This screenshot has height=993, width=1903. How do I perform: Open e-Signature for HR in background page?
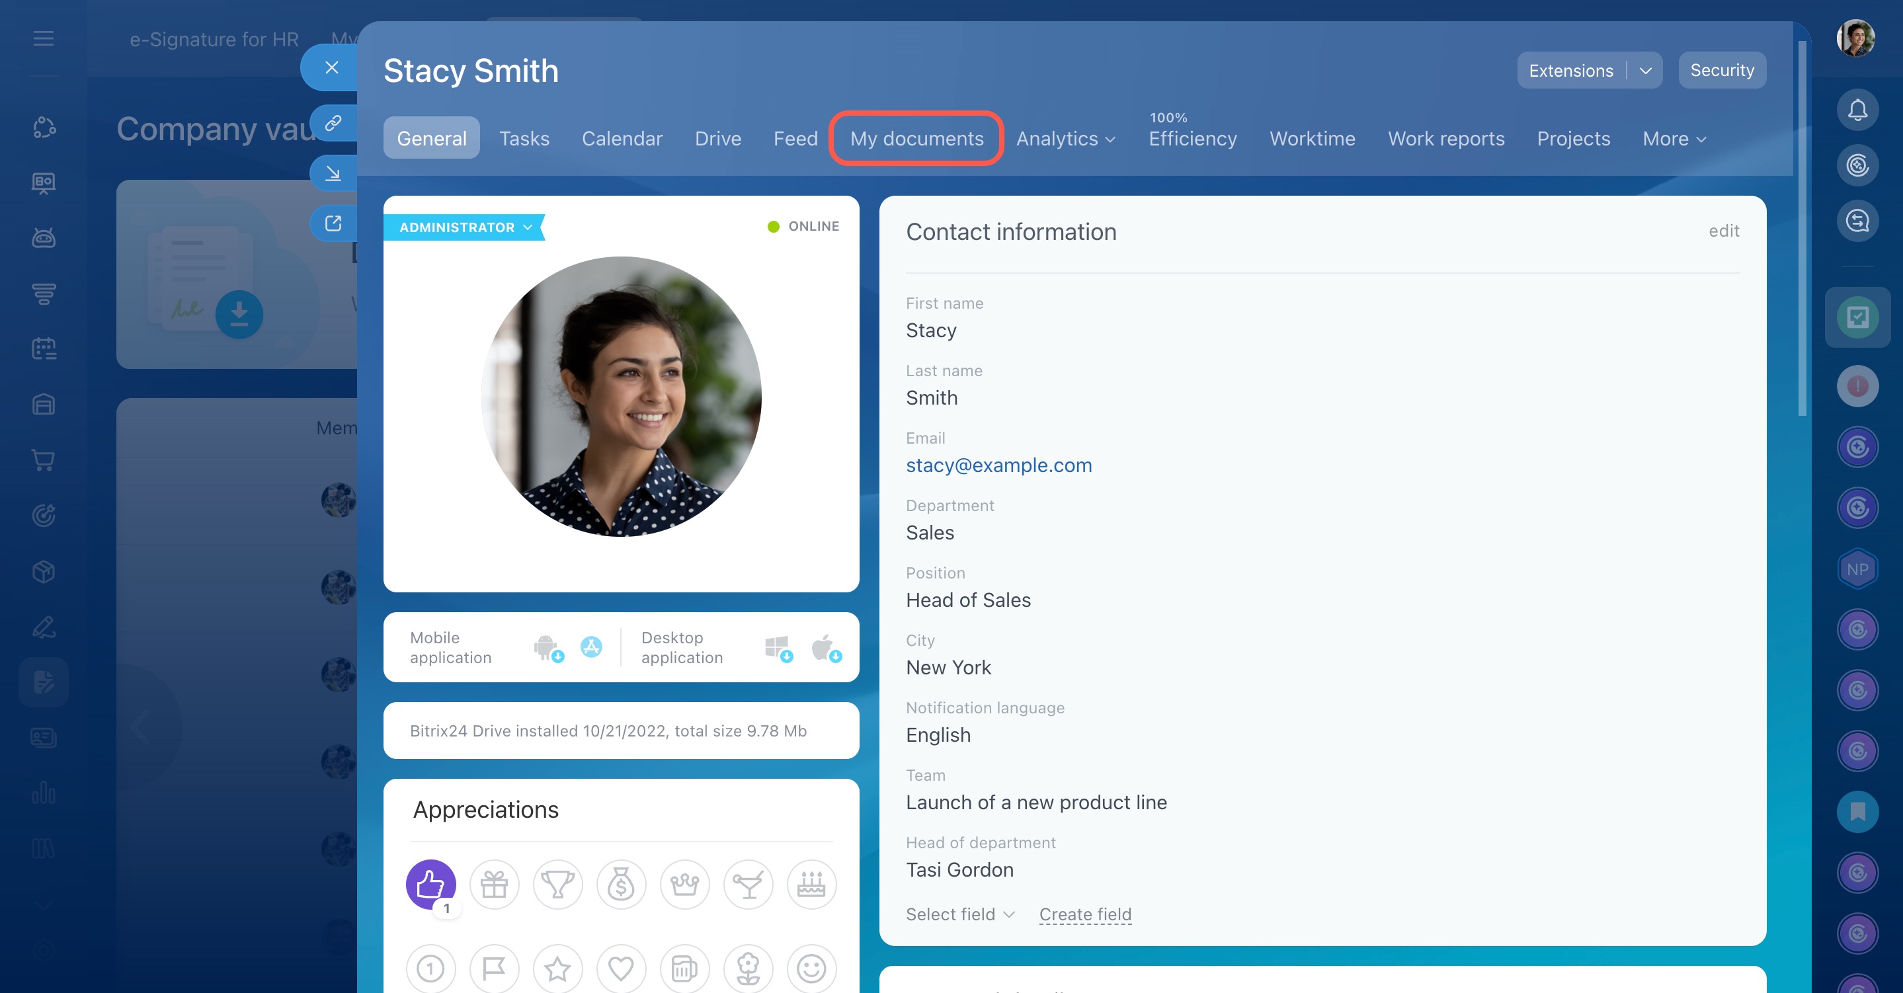point(214,39)
